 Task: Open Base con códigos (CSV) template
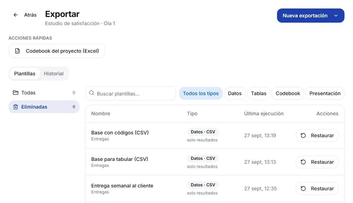click(120, 133)
